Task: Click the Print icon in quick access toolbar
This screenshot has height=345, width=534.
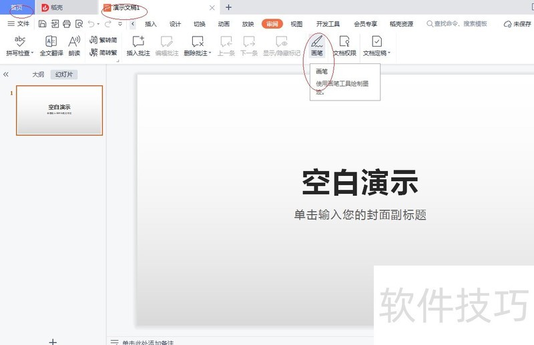Action: [x=67, y=24]
